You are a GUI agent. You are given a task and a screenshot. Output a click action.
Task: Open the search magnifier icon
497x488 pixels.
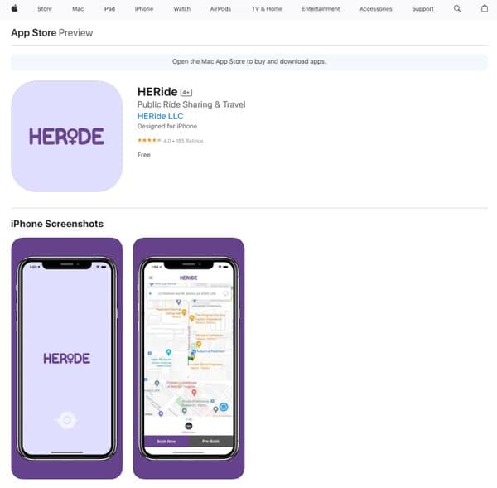pos(457,8)
